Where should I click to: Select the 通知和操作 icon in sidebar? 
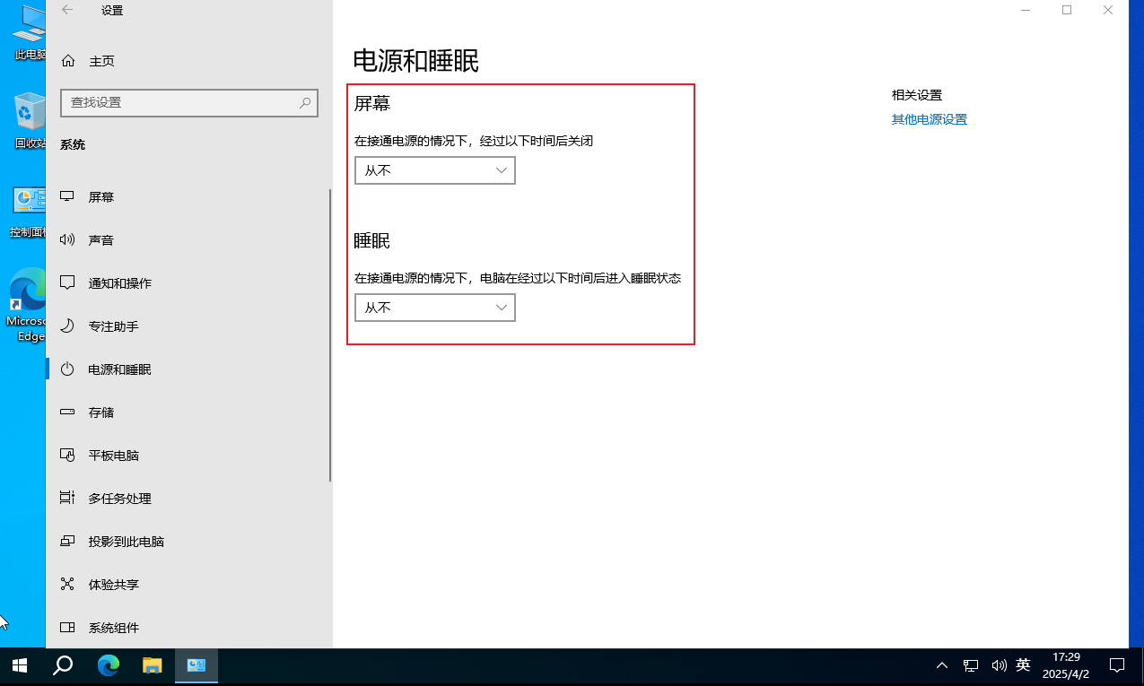click(x=67, y=282)
